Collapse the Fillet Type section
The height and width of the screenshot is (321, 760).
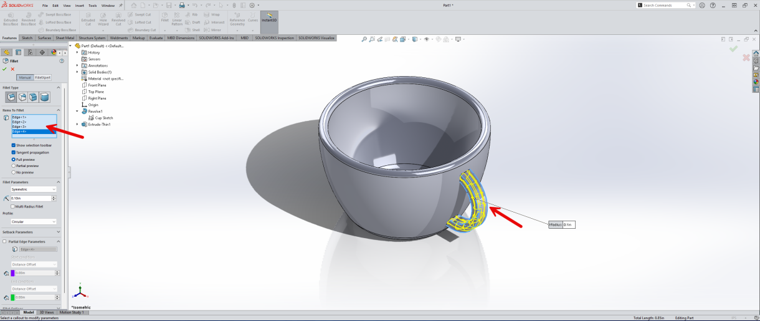point(58,87)
